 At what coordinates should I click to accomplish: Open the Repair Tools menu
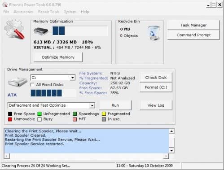(x=49, y=12)
